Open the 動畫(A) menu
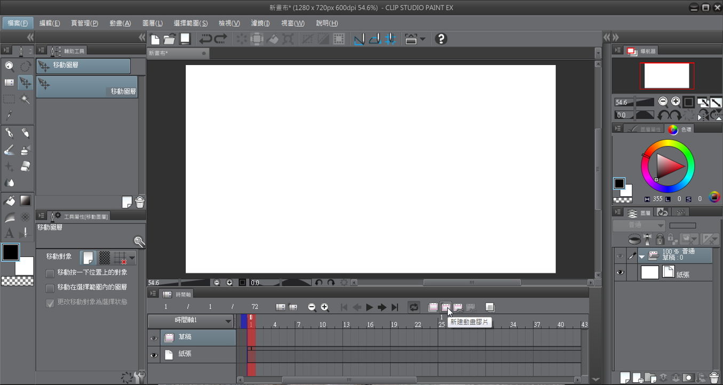Image resolution: width=723 pixels, height=385 pixels. point(120,23)
